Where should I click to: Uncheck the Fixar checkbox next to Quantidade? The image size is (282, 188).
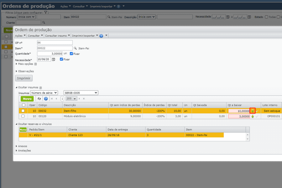71,53
